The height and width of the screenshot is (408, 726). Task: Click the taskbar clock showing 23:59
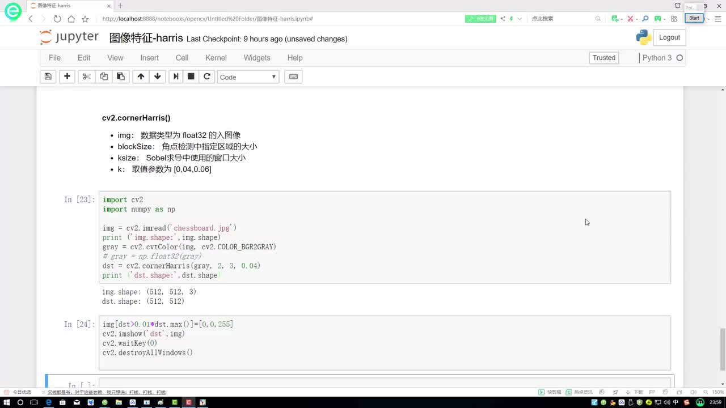715,402
